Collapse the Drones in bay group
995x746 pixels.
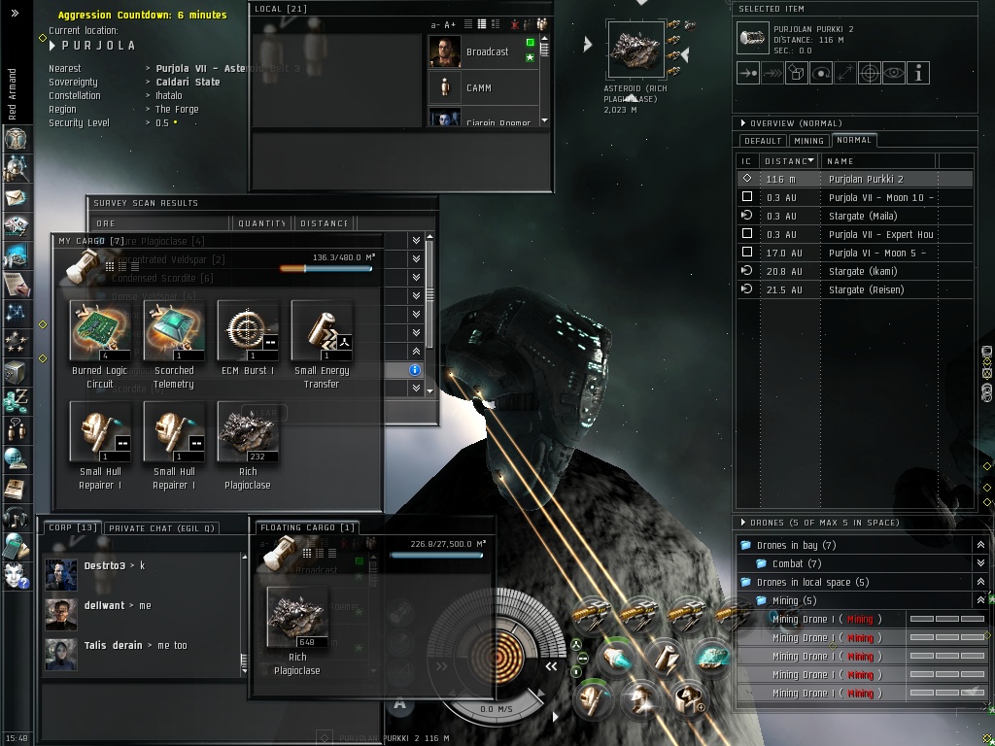pyautogui.click(x=980, y=545)
